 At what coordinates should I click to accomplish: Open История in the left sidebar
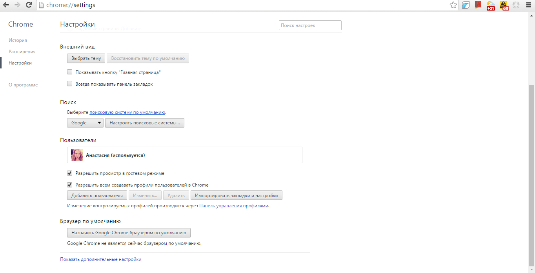(x=18, y=40)
